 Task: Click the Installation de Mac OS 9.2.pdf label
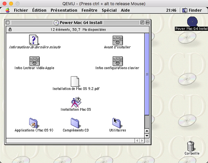pos(76,89)
